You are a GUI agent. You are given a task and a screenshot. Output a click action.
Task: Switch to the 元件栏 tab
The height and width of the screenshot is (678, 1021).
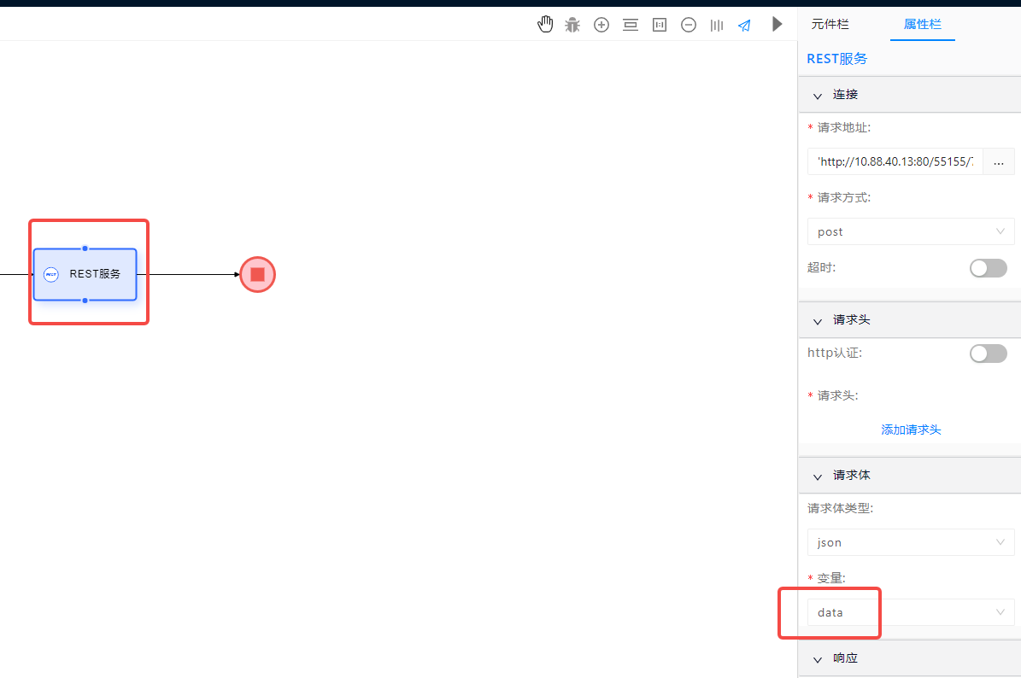[830, 25]
